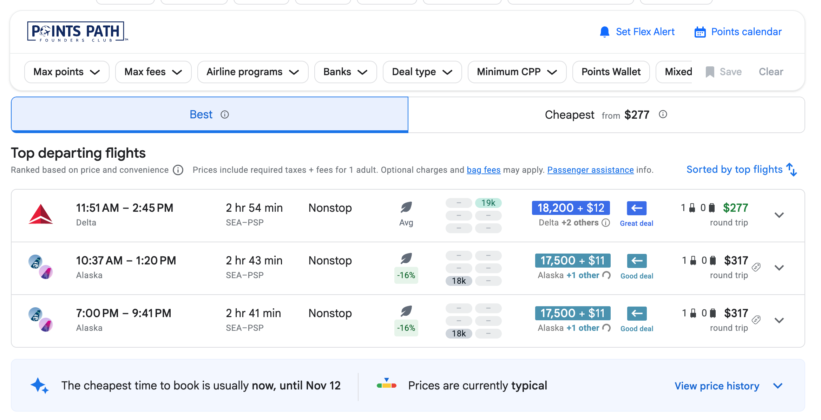
Task: Click the 7:00 PM – 9:41 PM departure time
Action: pos(124,313)
